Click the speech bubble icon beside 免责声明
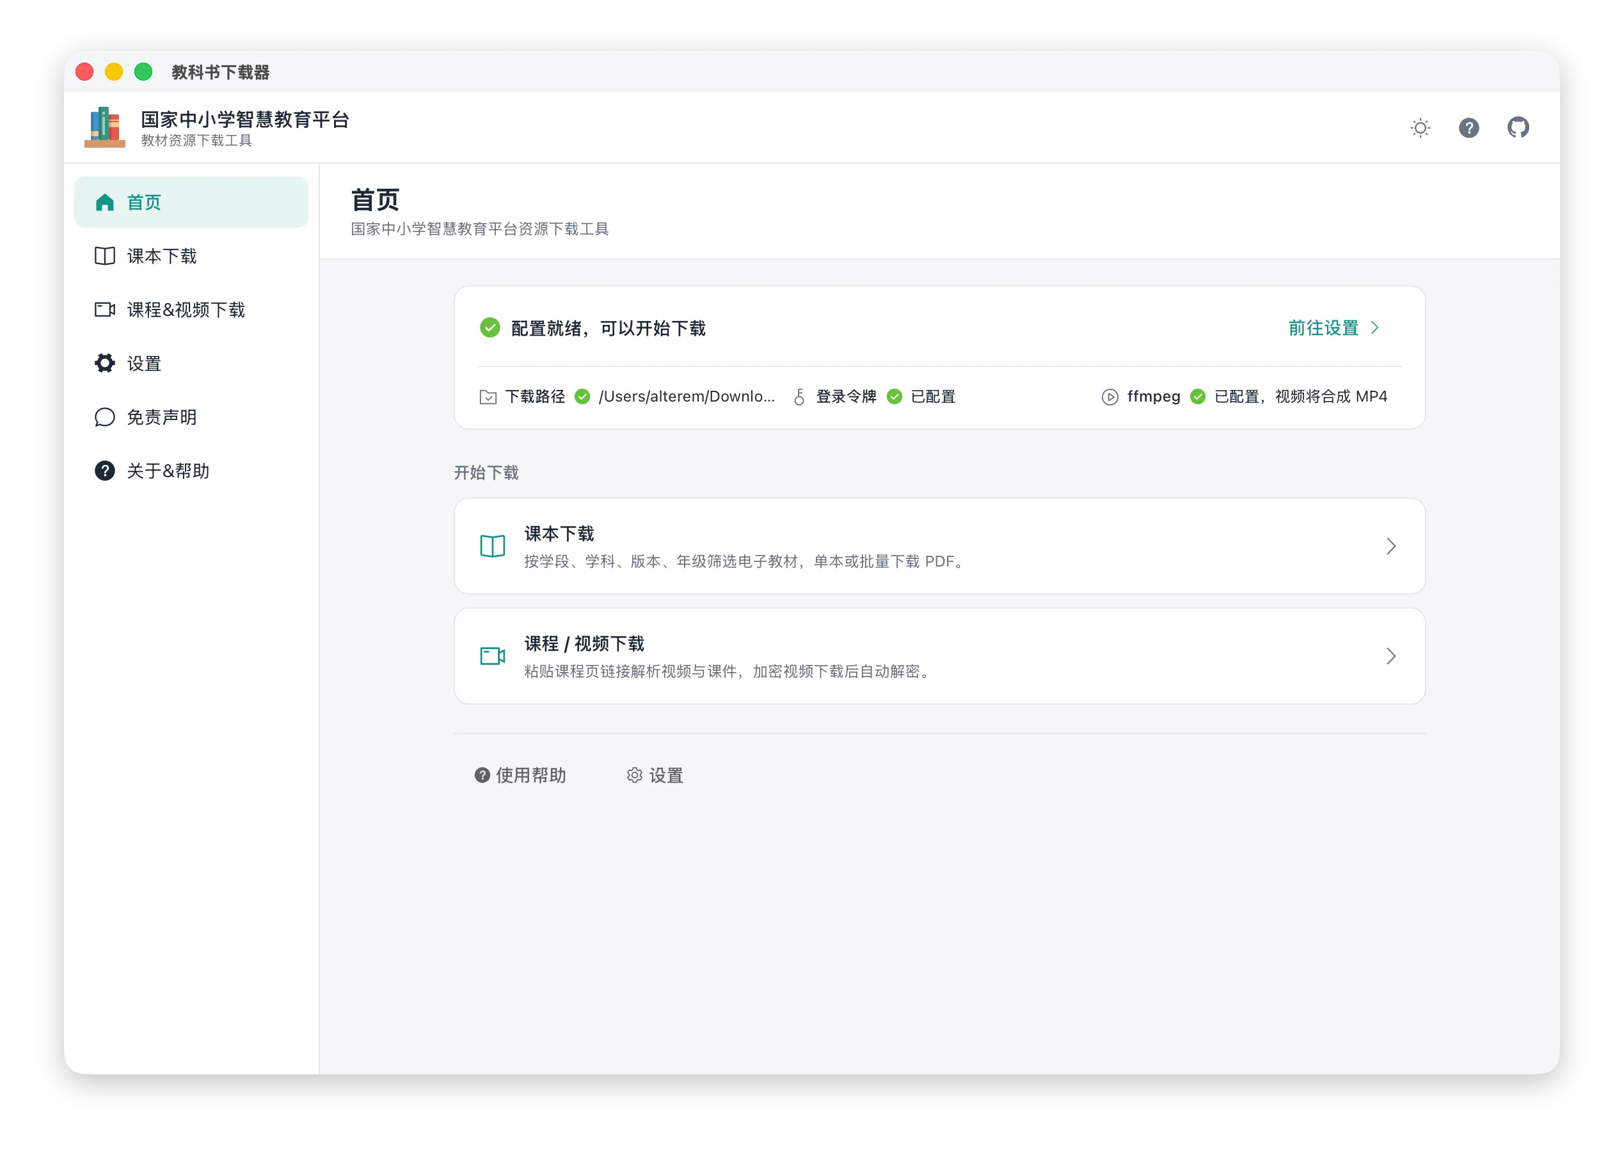1624x1151 pixels. point(105,418)
